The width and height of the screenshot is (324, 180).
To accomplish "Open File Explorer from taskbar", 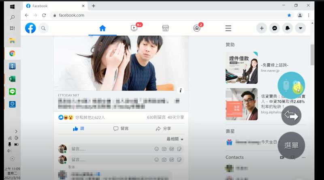I will 12,41.
